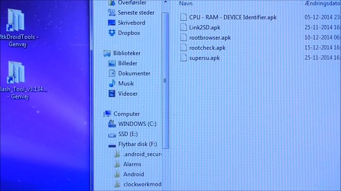Open the Alarms folder label on F:
Image resolution: width=341 pixels, height=191 pixels.
(x=132, y=164)
